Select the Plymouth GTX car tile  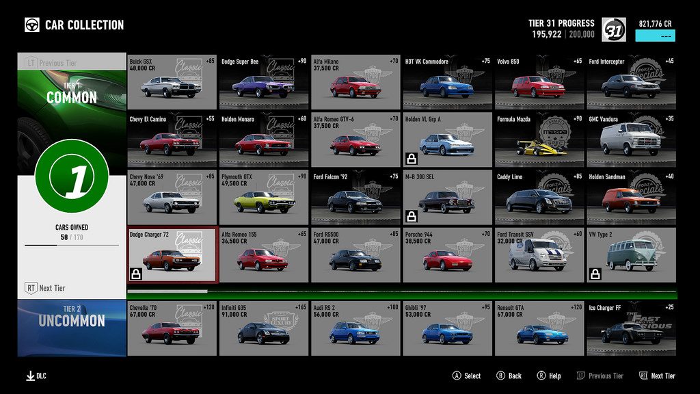(x=264, y=198)
